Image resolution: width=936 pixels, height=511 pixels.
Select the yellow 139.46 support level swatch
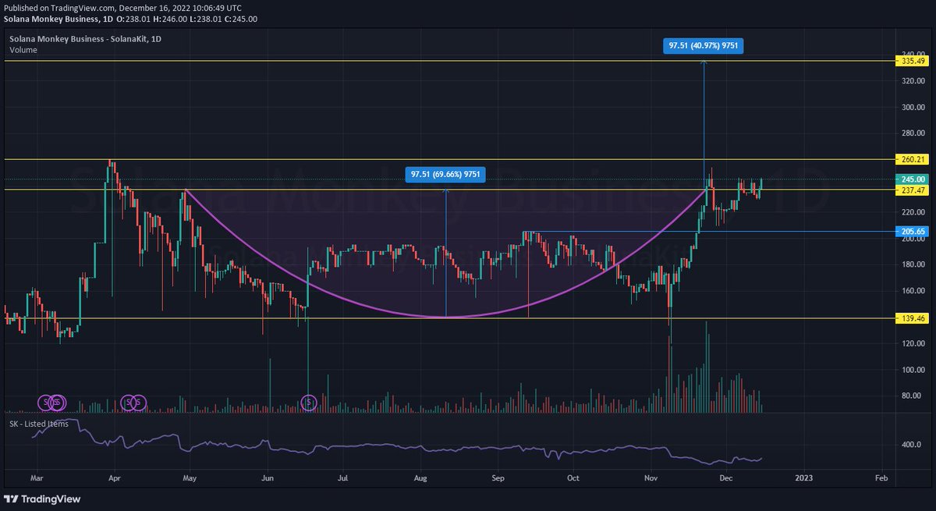913,319
